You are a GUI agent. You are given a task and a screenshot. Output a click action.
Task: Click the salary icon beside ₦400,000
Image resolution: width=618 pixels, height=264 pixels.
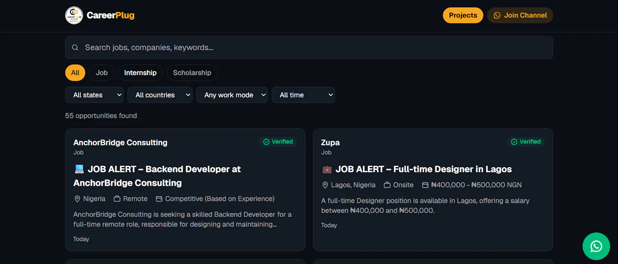(x=425, y=185)
